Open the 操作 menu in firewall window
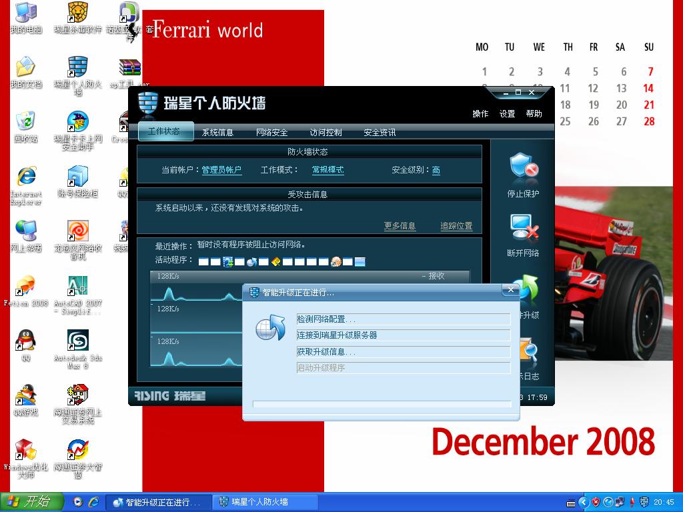Viewport: 683px width, 512px height. [x=480, y=113]
